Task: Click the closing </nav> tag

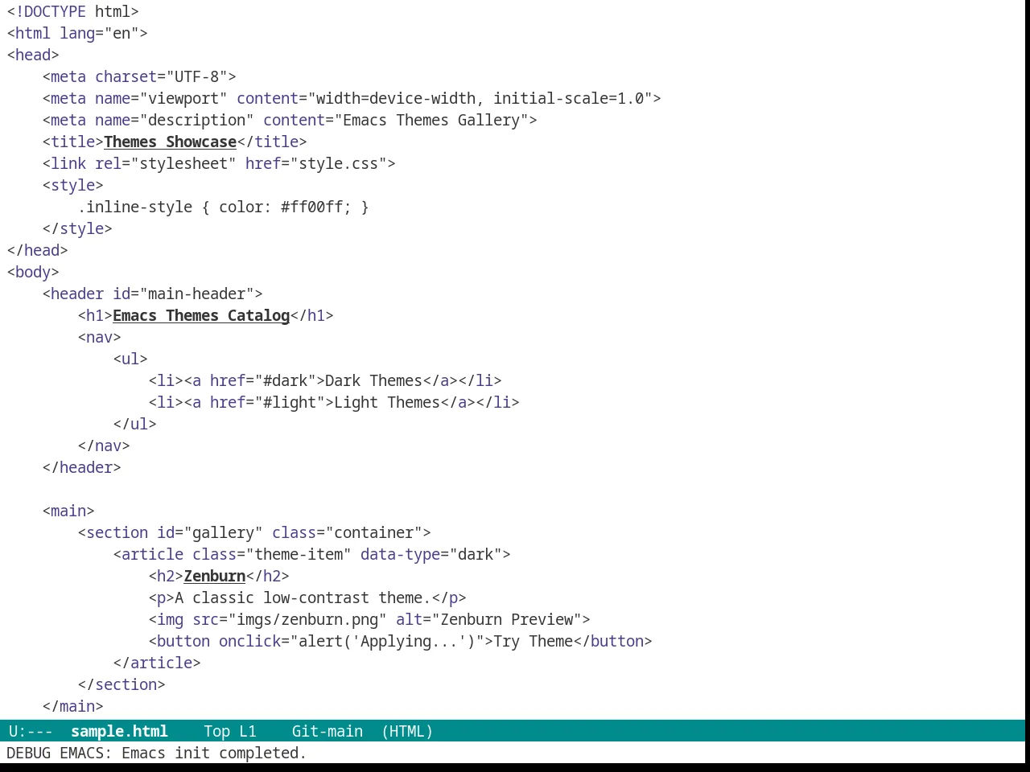Action: (104, 446)
